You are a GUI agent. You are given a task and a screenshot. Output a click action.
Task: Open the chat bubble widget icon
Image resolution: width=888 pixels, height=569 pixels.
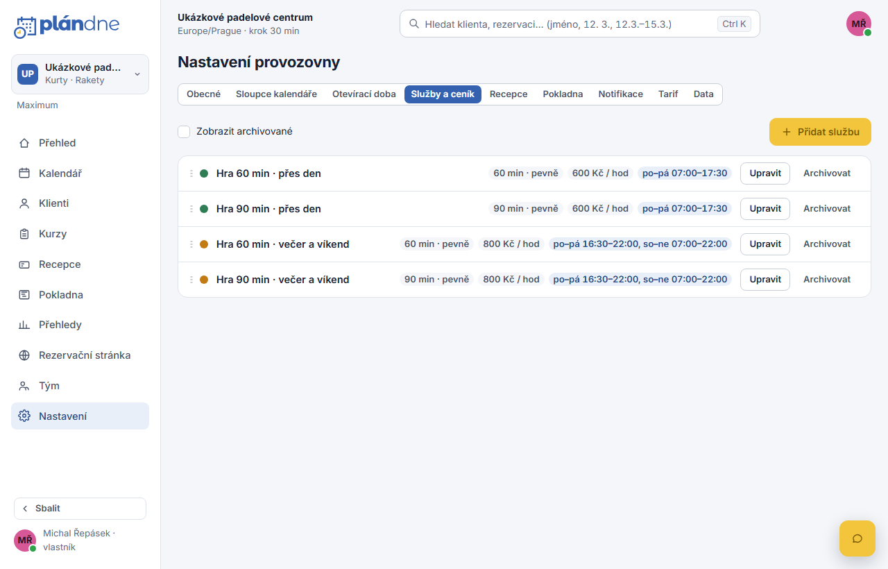point(857,538)
